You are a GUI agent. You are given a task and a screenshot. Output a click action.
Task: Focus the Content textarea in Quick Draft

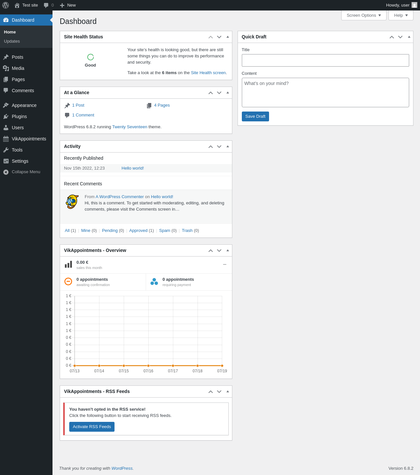pyautogui.click(x=325, y=93)
